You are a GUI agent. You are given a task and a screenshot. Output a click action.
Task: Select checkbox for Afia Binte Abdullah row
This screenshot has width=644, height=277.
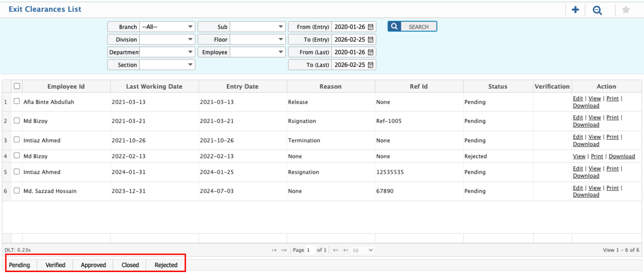coord(17,102)
